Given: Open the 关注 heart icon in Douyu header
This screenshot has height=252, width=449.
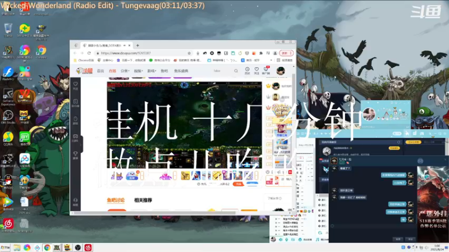Looking at the screenshot, I should tap(256, 71).
